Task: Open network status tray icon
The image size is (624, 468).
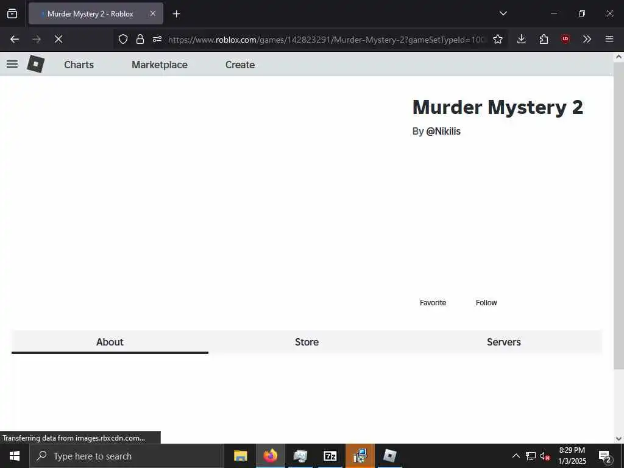Action: pyautogui.click(x=531, y=456)
